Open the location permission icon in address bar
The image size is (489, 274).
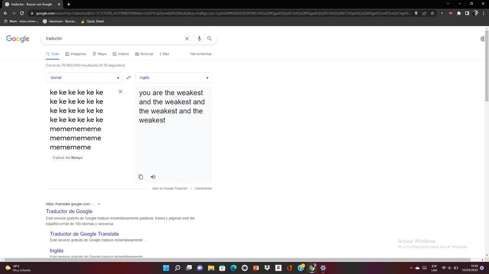[416, 14]
